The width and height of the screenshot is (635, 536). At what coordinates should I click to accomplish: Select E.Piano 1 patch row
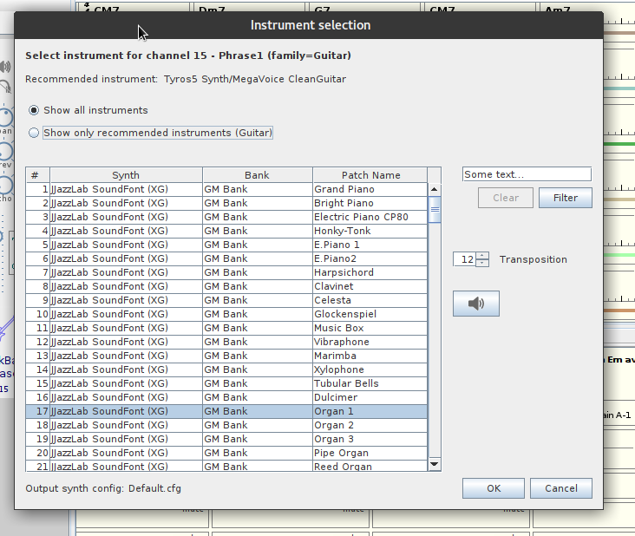coord(226,245)
